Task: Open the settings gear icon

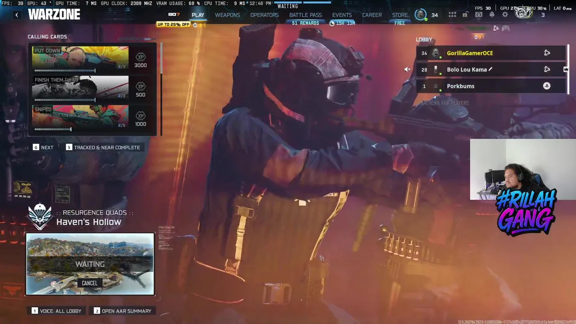Action: click(x=505, y=15)
